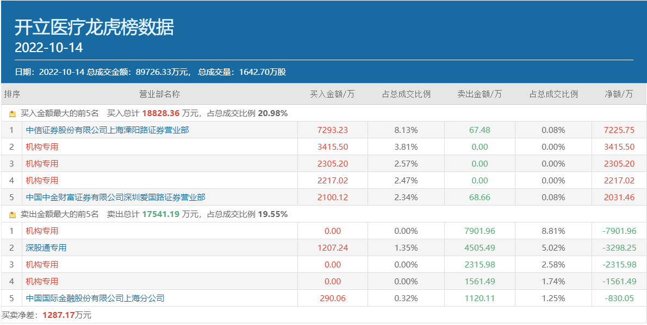The image size is (647, 325).
Task: Click the 开立医疗龙虎榜数据 page title
Action: [94, 27]
